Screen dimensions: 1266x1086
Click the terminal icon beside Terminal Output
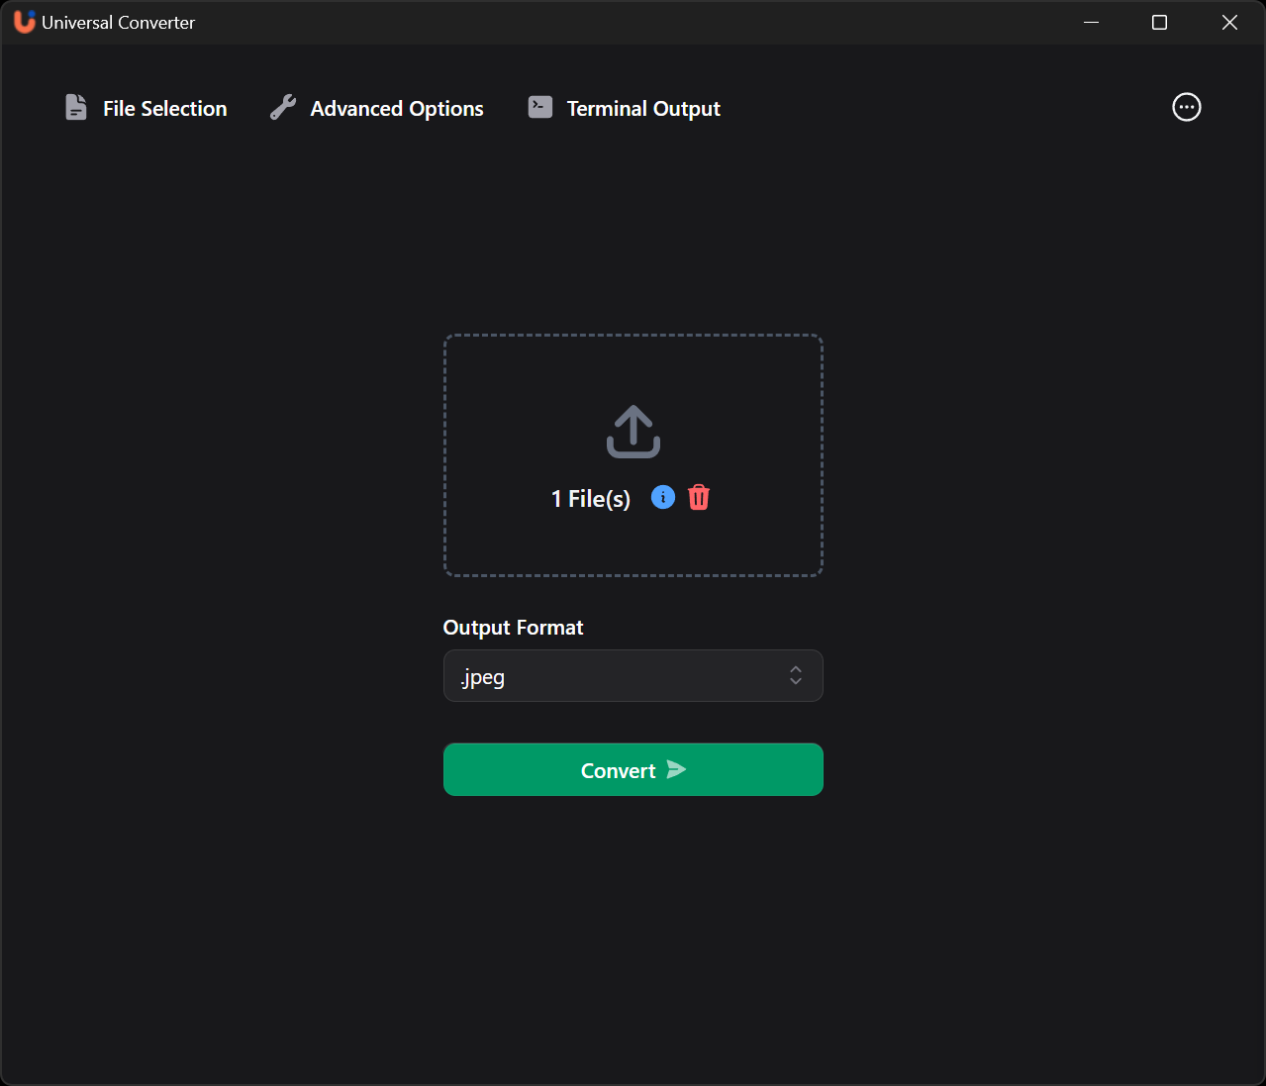pyautogui.click(x=540, y=107)
